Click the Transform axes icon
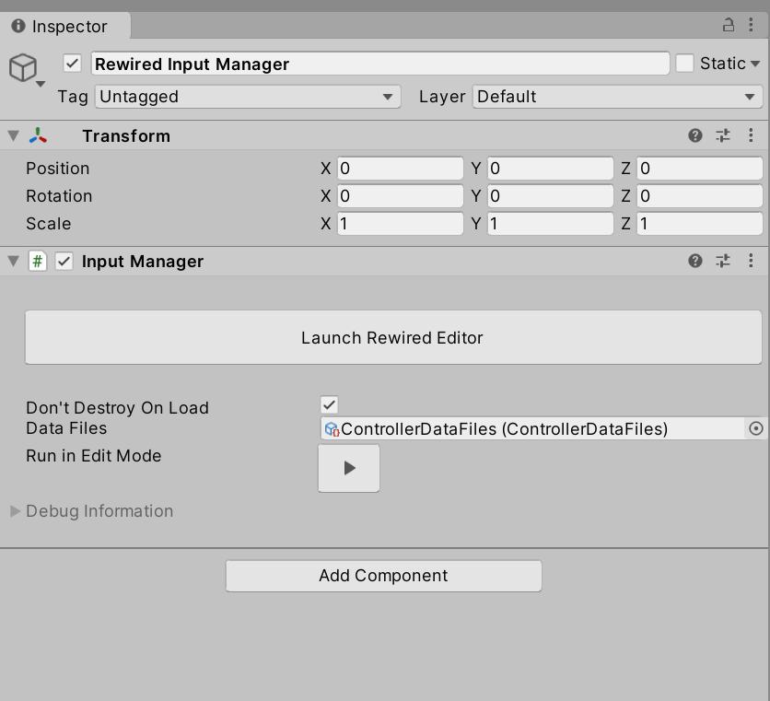The height and width of the screenshot is (701, 770). pos(38,135)
